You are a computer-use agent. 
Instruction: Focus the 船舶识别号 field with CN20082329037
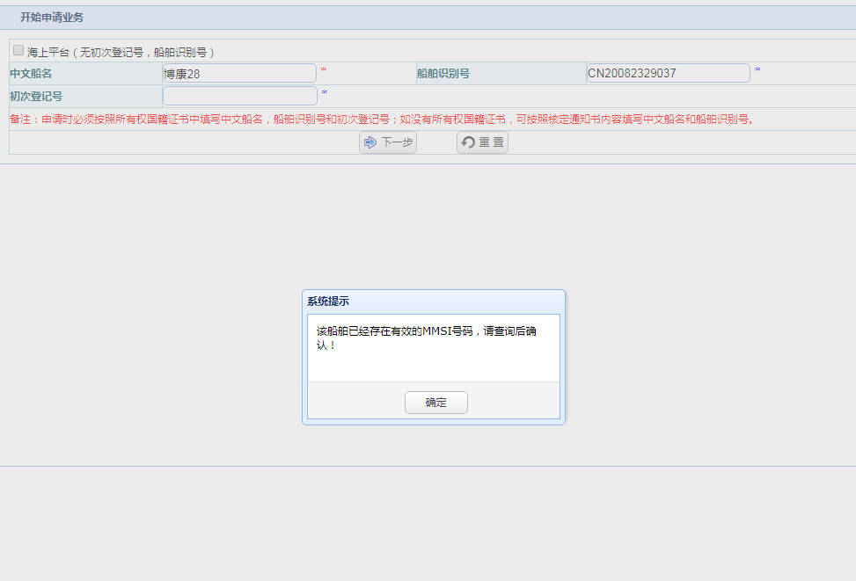pos(668,73)
